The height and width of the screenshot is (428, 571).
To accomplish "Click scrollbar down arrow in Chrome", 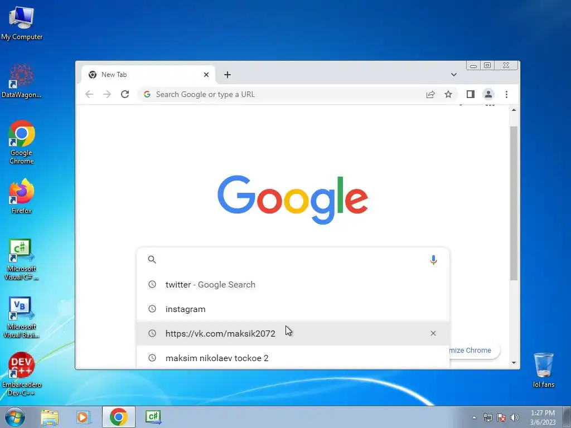I will [x=514, y=362].
